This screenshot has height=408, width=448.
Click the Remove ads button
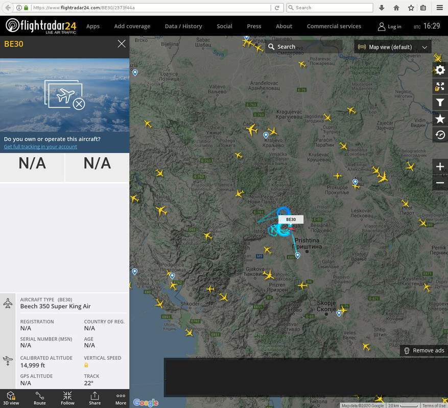[x=424, y=350]
